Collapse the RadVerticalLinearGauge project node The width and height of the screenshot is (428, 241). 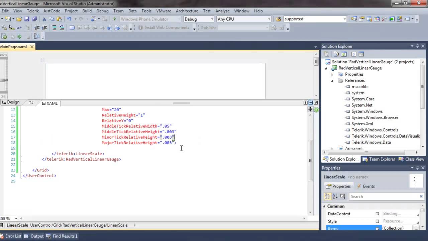(x=326, y=68)
